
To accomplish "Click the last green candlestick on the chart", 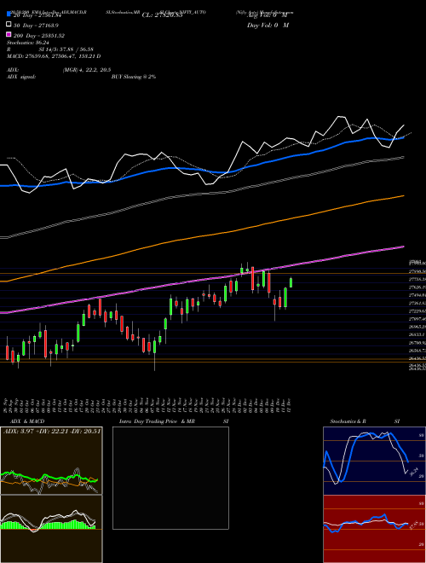I will [291, 282].
